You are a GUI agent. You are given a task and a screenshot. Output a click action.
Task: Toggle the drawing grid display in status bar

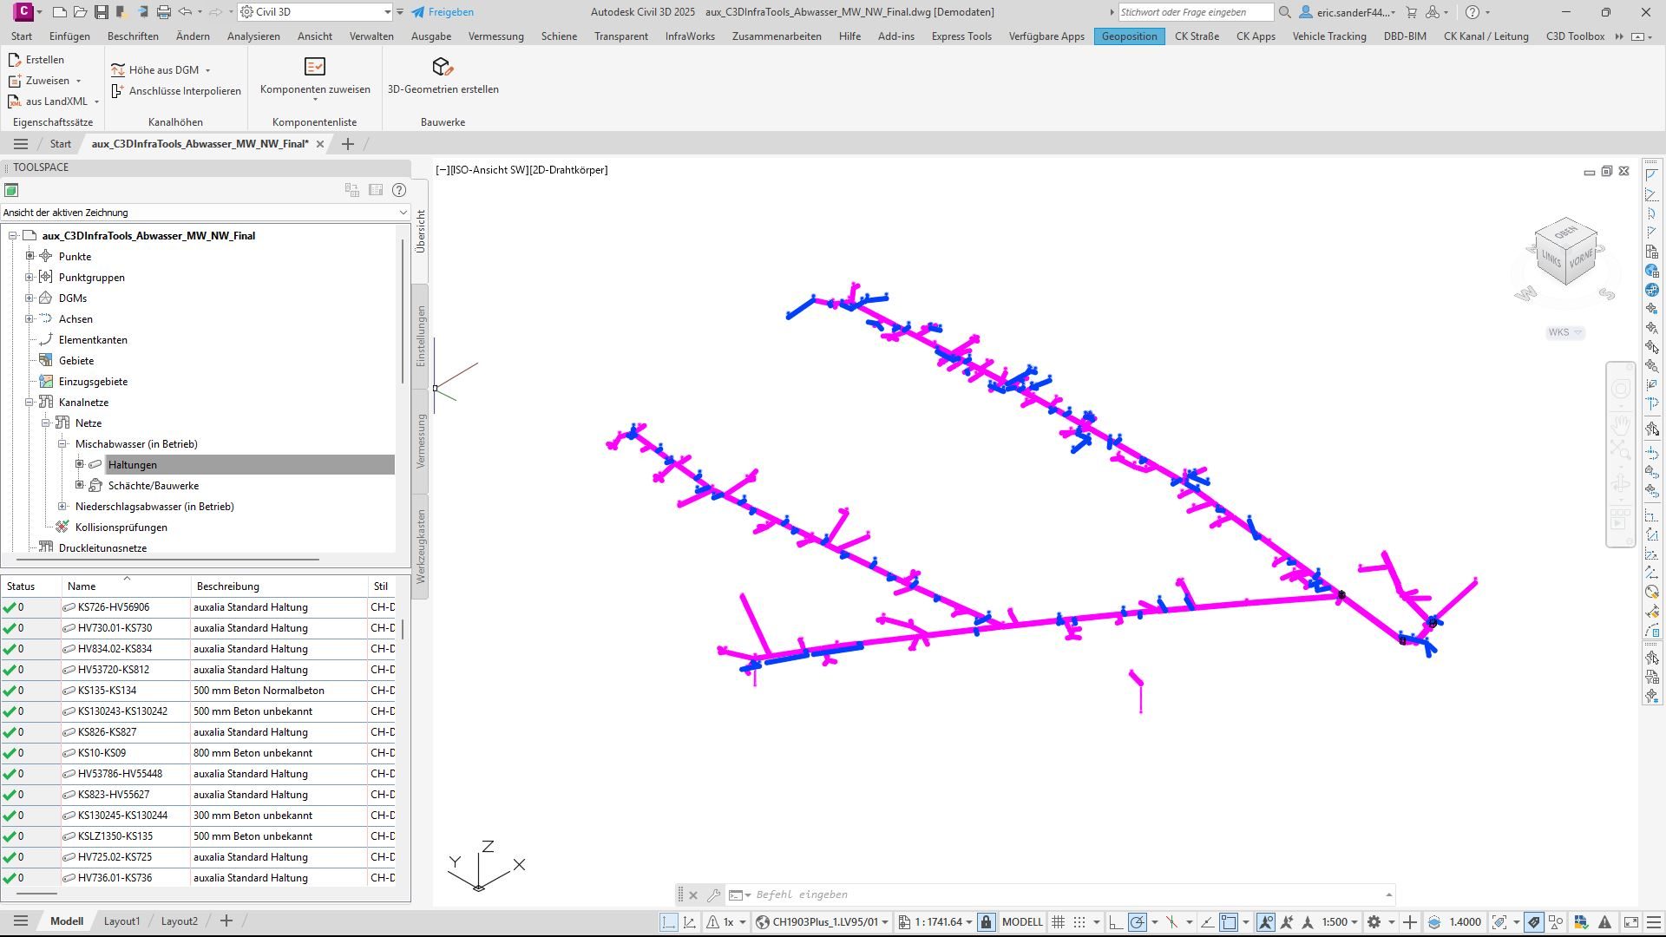click(1058, 922)
